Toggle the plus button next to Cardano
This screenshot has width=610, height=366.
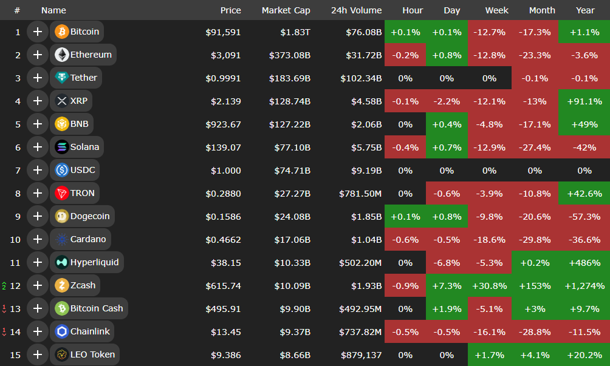click(x=38, y=239)
